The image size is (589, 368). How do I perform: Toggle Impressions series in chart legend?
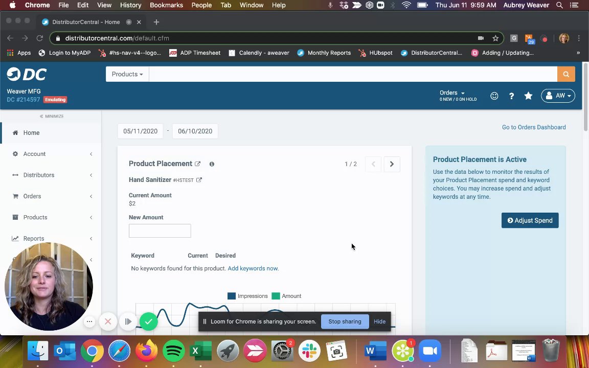click(x=247, y=296)
